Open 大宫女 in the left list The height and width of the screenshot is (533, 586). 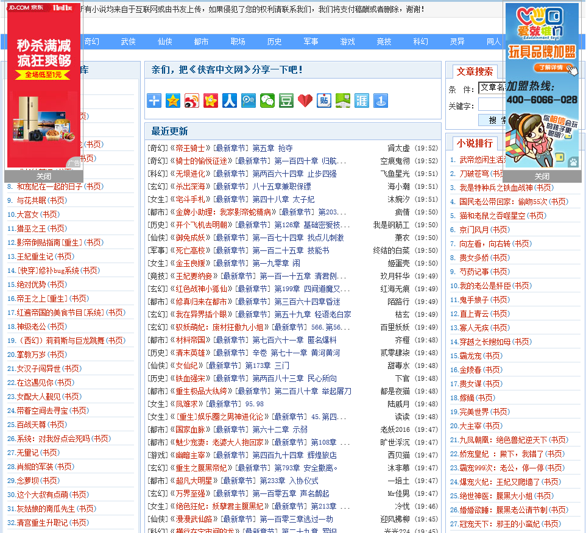click(x=27, y=214)
